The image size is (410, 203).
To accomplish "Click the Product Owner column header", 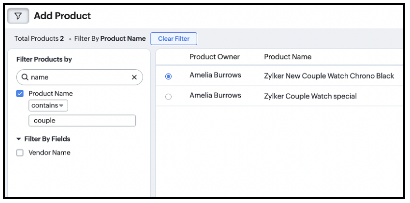I will tap(214, 57).
